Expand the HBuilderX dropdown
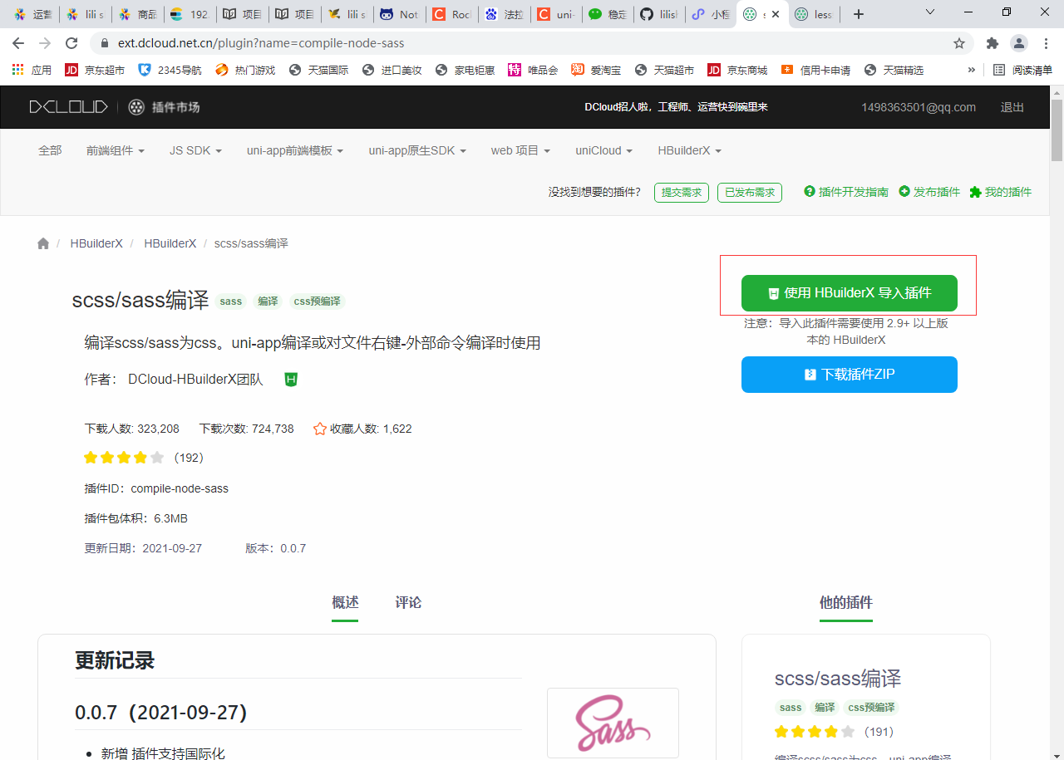1064x760 pixels. pos(689,150)
